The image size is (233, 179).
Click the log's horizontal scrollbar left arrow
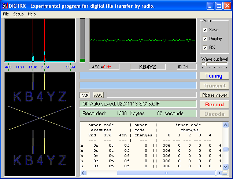83,173
